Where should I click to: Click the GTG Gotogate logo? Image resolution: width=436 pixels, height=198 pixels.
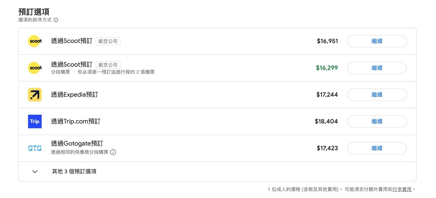[34, 148]
